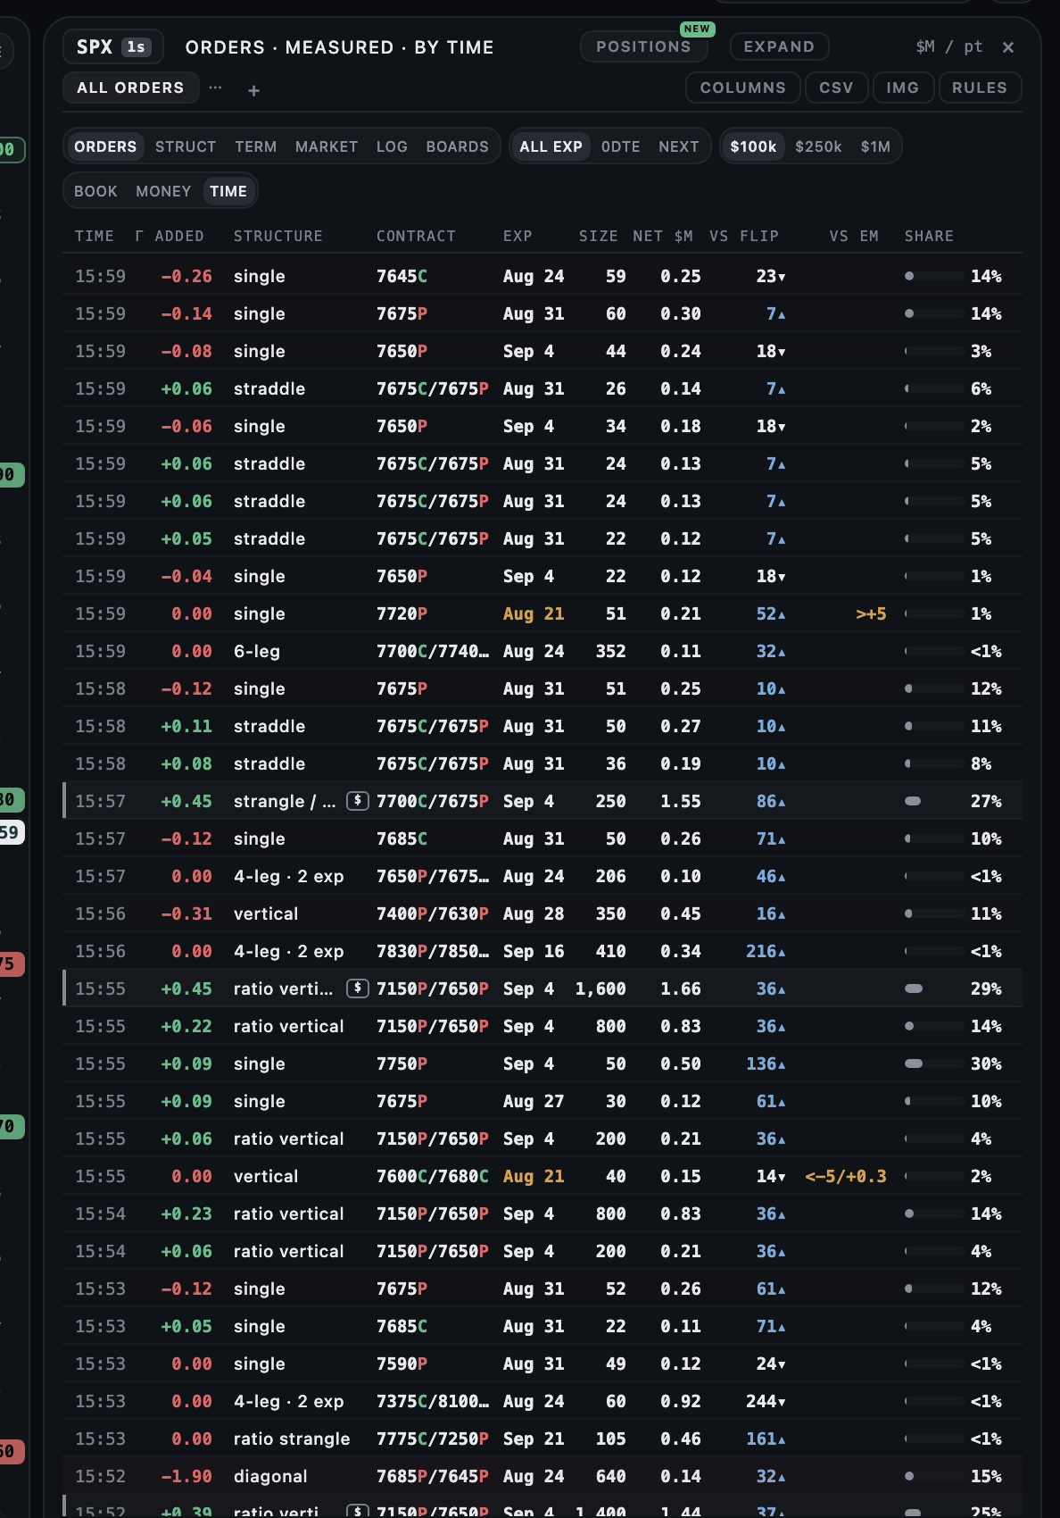1060x1518 pixels.
Task: Set the minimum size filter to $100k
Action: [x=753, y=146]
